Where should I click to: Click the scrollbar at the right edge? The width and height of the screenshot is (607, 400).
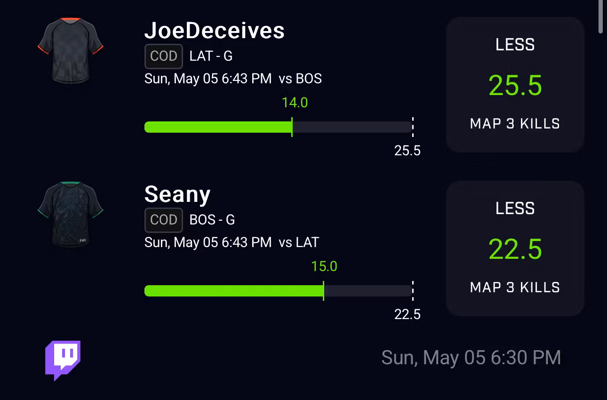(601, 17)
